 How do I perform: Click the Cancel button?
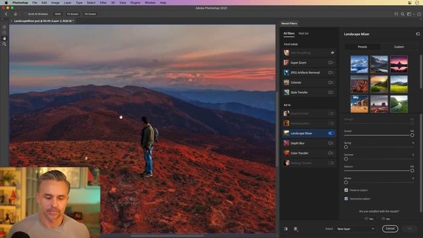pyautogui.click(x=390, y=229)
